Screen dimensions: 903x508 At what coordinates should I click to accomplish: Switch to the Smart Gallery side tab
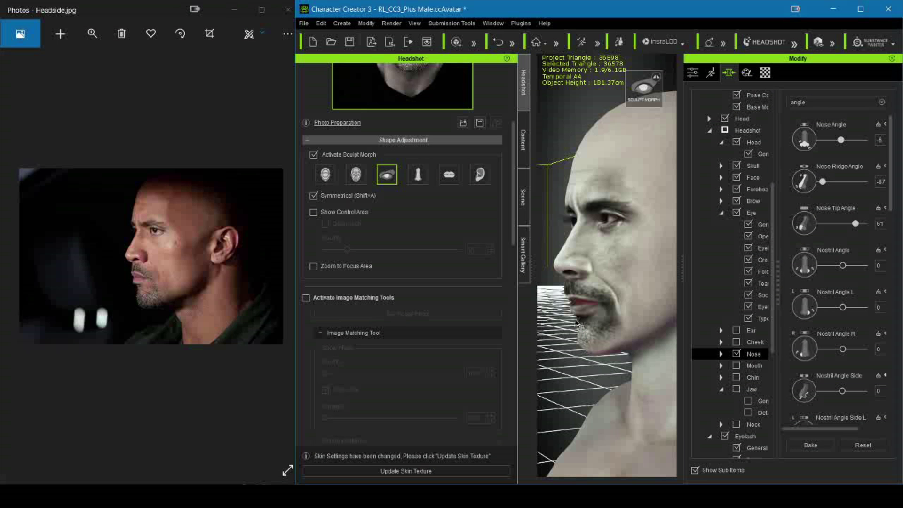pos(523,254)
